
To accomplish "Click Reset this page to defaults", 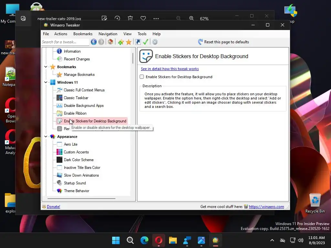I will pos(224,42).
